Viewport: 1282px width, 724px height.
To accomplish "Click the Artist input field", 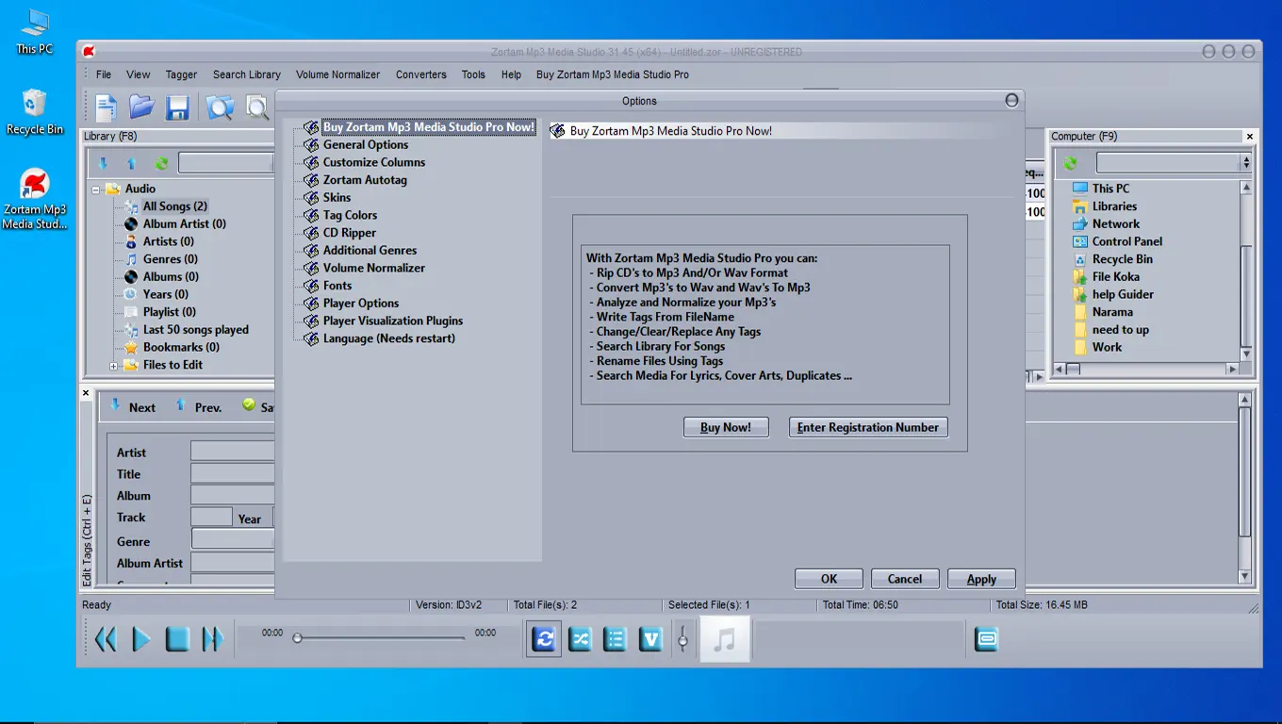I will (233, 452).
